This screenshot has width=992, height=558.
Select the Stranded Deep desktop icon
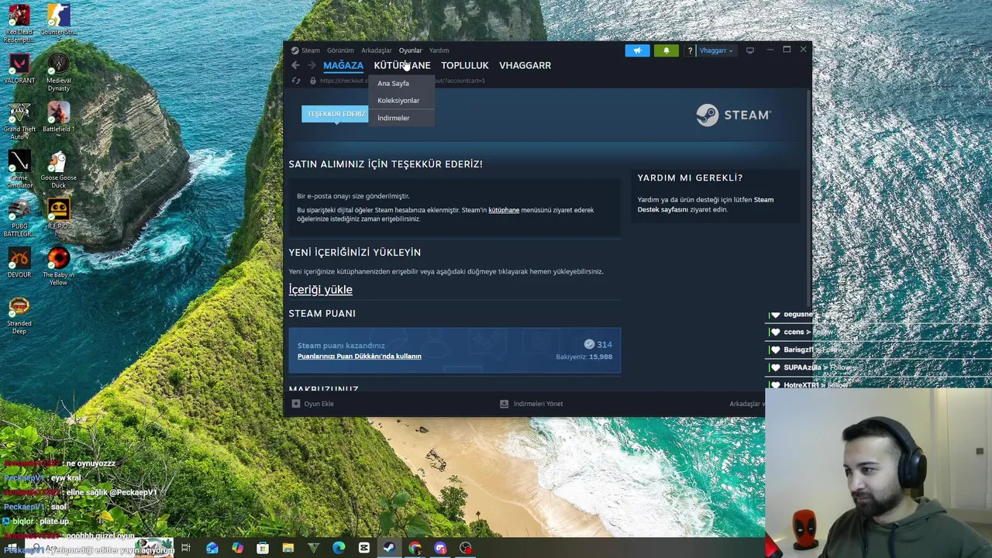pyautogui.click(x=19, y=315)
